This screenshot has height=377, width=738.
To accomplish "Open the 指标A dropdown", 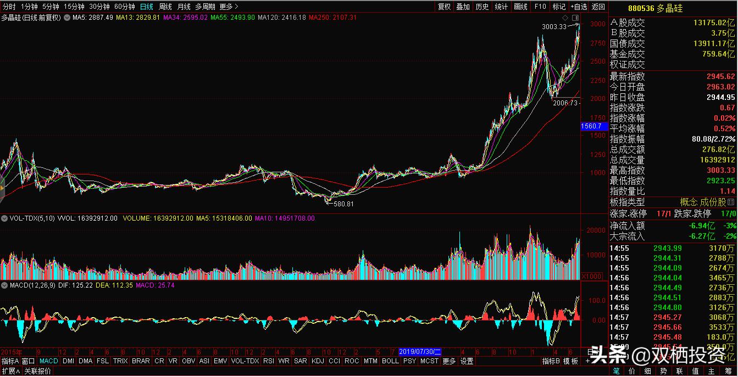I will point(10,361).
